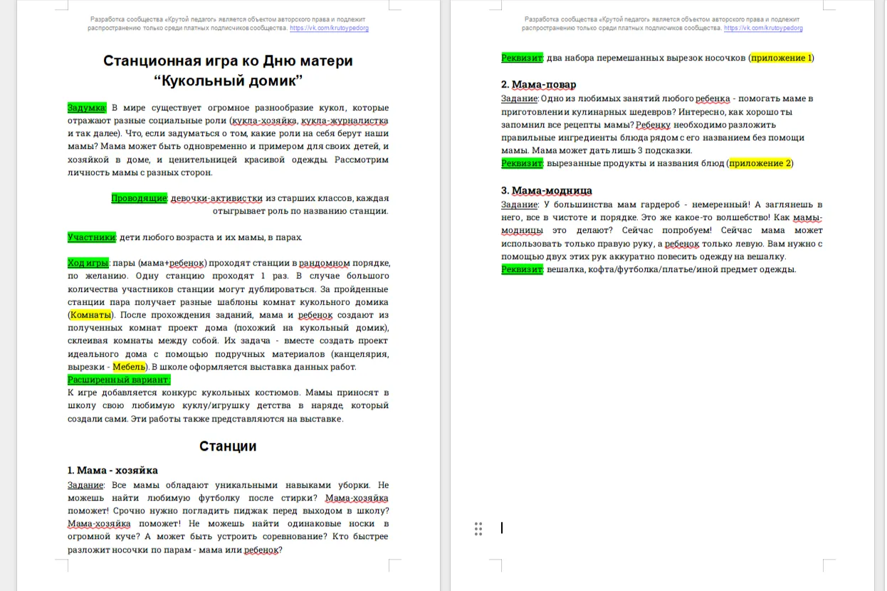Click the word 'вешалка' in the last Реквизит line
This screenshot has height=591, width=887.
pos(565,269)
